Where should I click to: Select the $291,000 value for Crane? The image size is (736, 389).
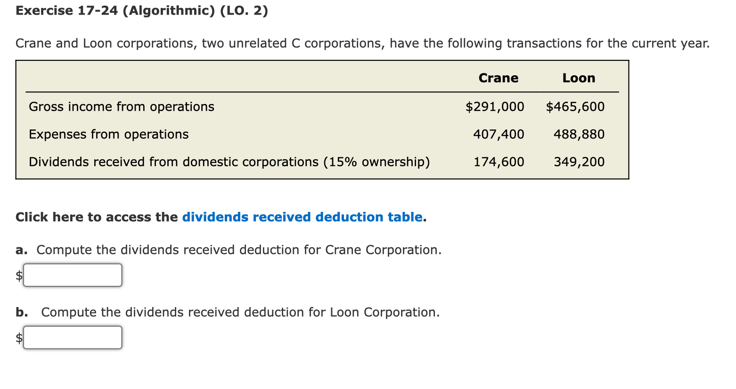495,106
